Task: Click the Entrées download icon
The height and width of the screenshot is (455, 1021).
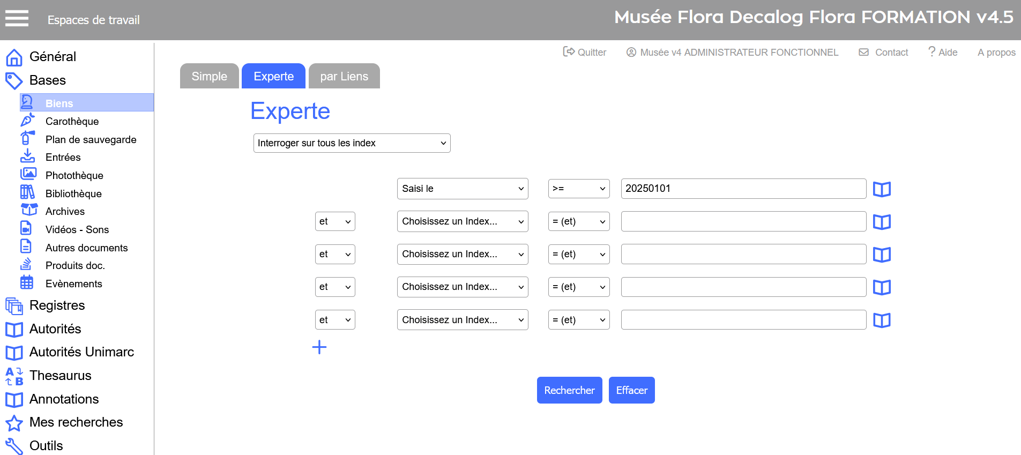Action: point(27,156)
